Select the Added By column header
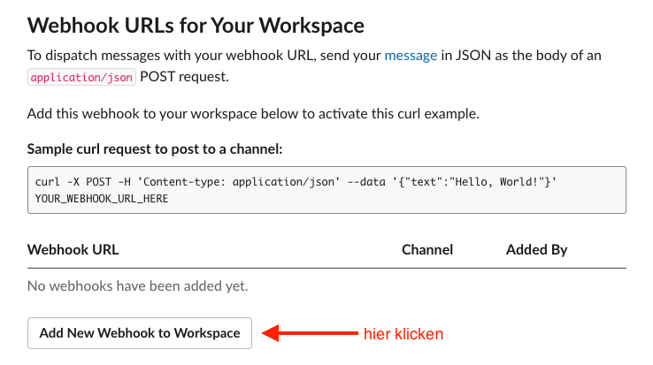Image resolution: width=653 pixels, height=365 pixels. pos(536,250)
